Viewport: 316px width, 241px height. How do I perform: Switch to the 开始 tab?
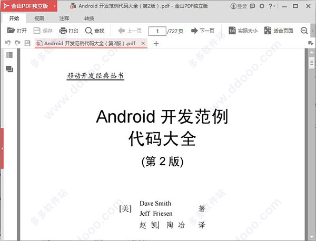click(x=14, y=18)
